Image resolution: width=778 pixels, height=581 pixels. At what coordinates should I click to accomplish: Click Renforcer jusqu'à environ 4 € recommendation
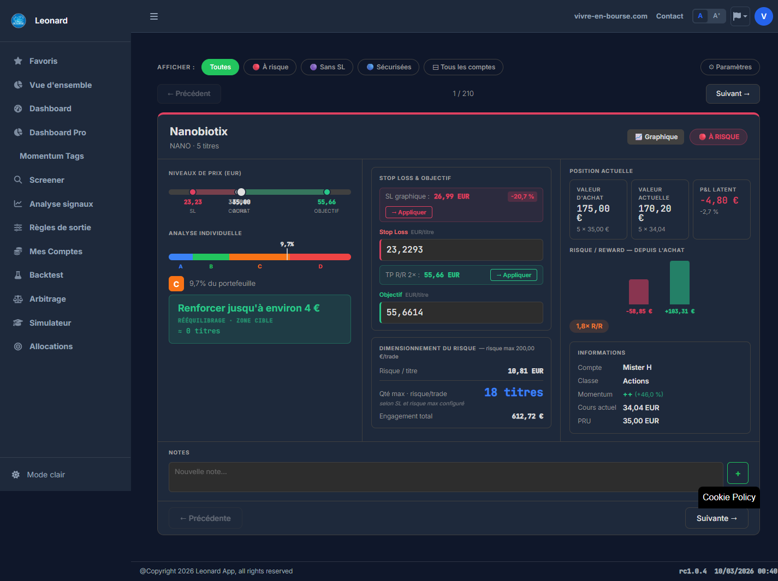(x=260, y=319)
